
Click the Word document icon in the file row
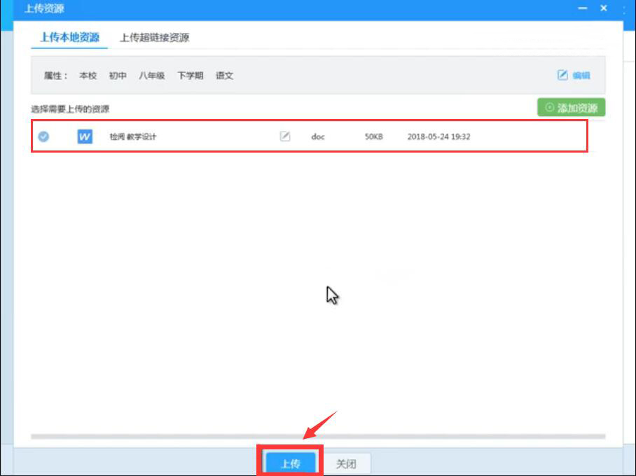click(85, 136)
